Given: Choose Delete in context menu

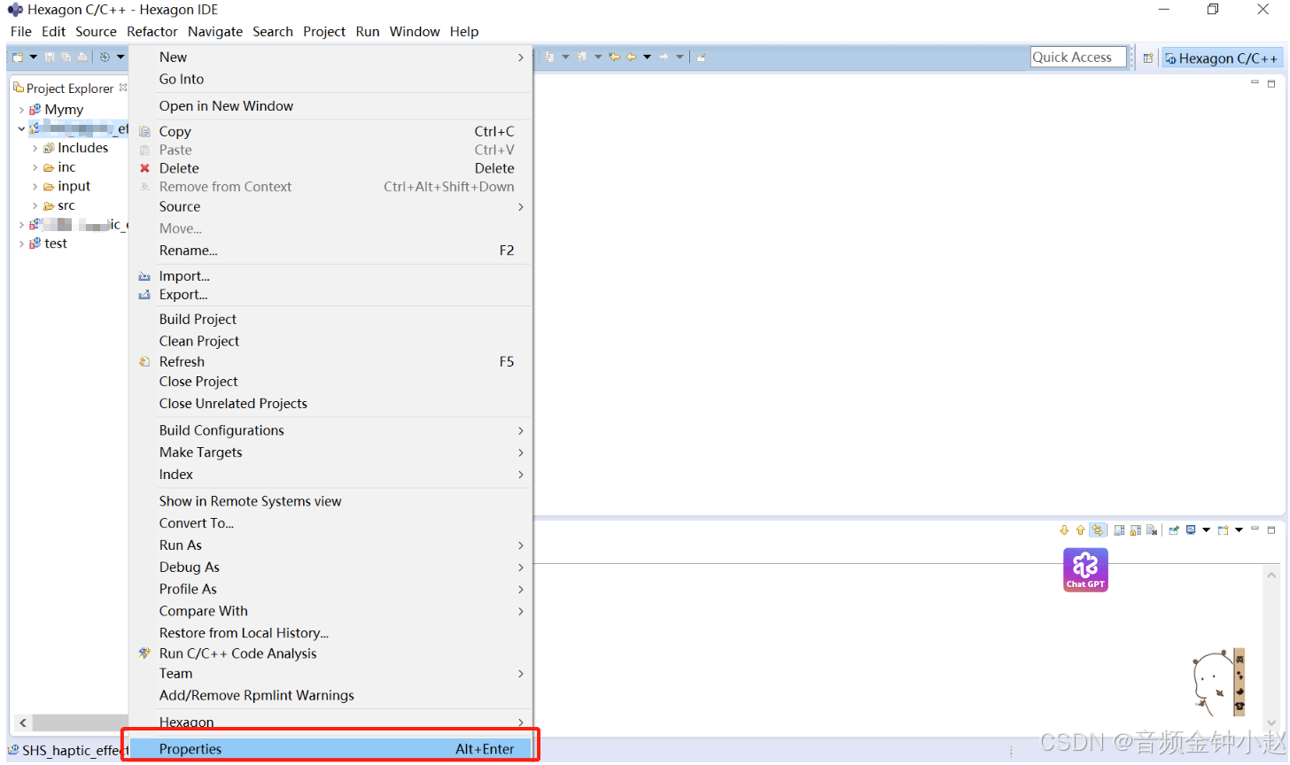Looking at the screenshot, I should [330, 168].
